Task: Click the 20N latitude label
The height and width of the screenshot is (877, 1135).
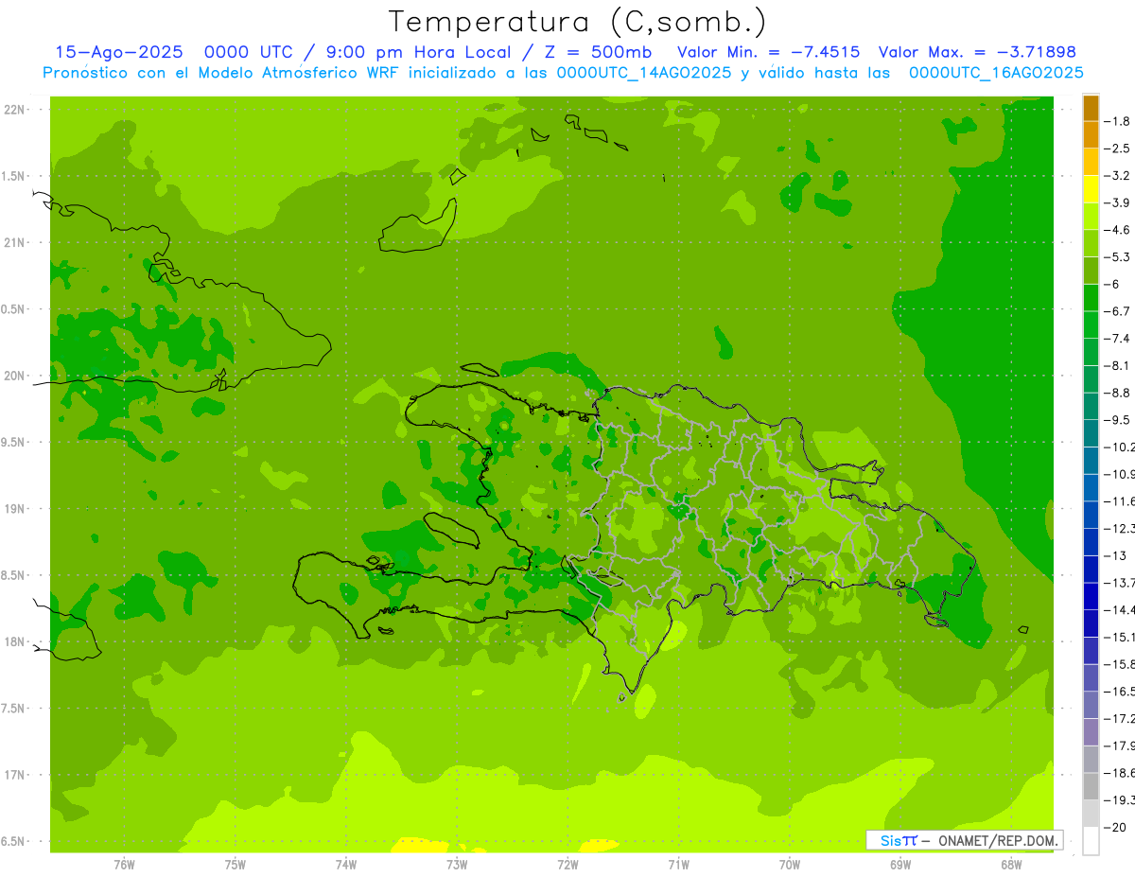Action: (x=14, y=376)
